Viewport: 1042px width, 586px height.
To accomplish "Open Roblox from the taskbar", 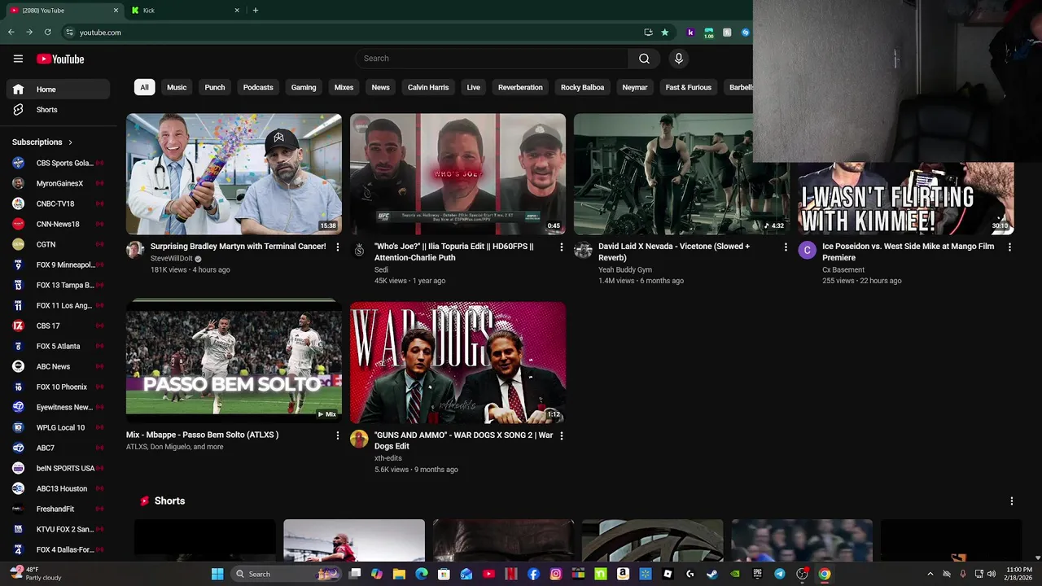I will click(668, 574).
